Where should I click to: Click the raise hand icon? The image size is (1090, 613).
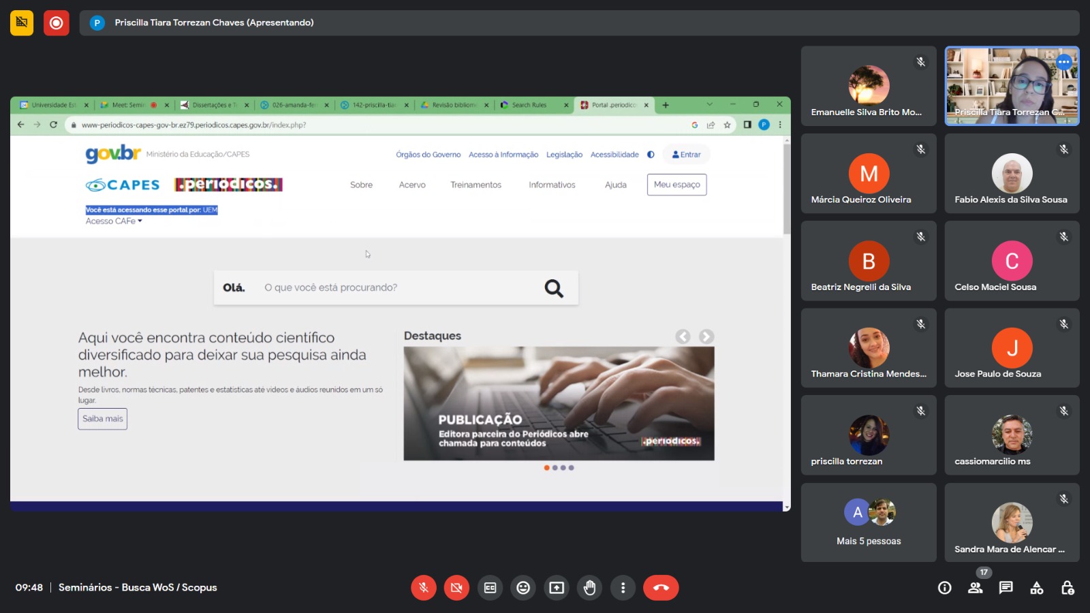point(589,588)
